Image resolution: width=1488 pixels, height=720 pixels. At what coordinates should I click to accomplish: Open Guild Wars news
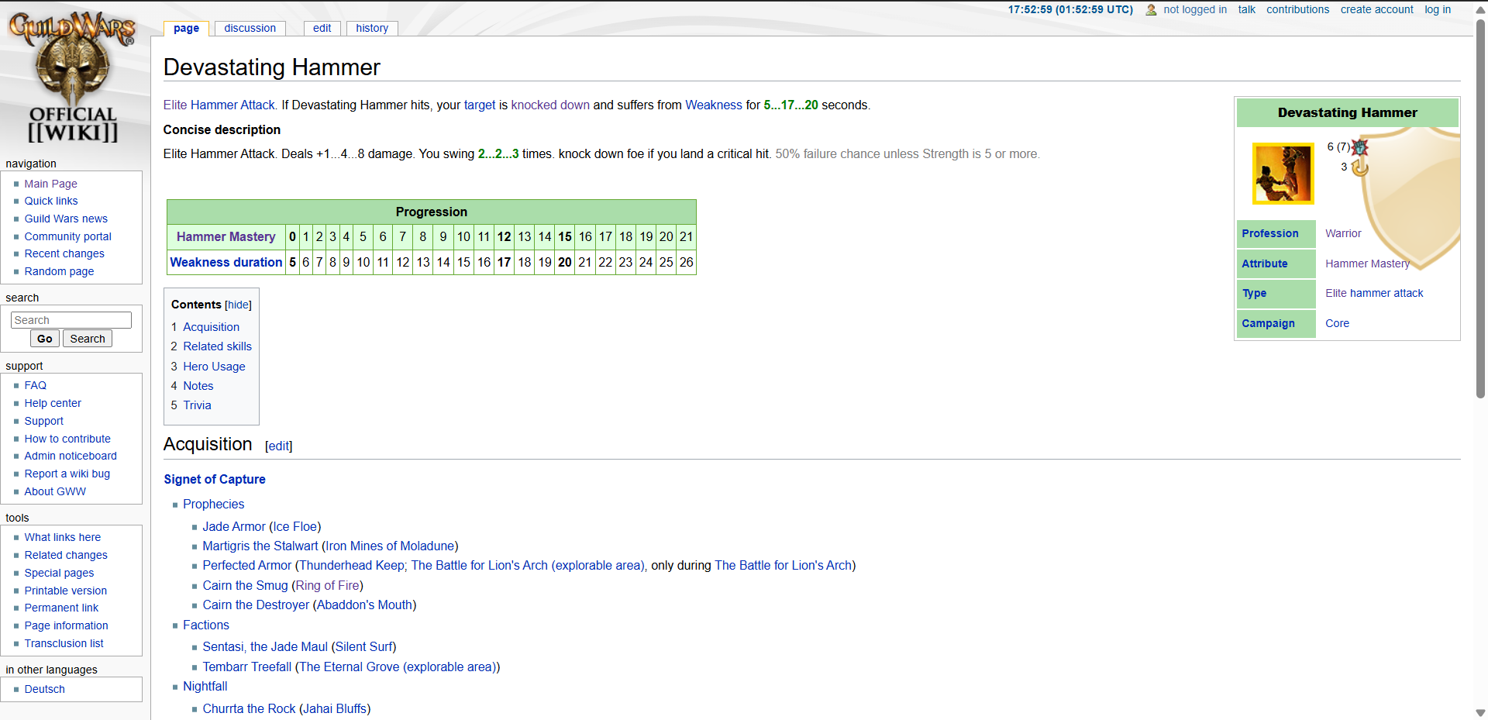click(66, 219)
